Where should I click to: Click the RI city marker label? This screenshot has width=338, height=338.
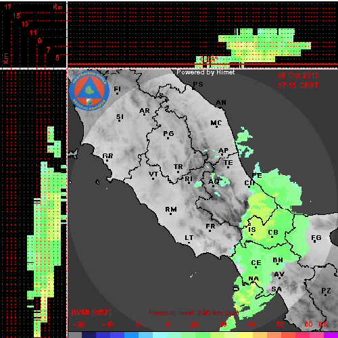coord(189,179)
